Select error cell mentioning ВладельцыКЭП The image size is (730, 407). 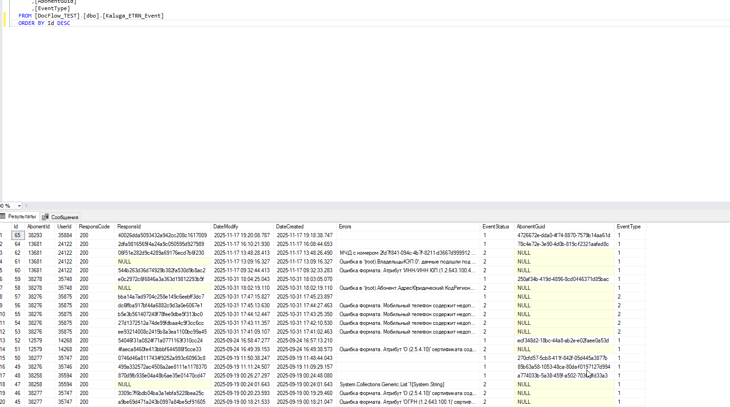pos(408,262)
